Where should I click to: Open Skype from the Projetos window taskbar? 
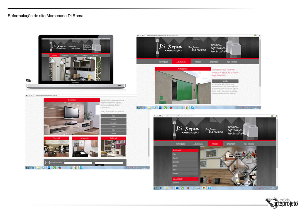point(209,188)
